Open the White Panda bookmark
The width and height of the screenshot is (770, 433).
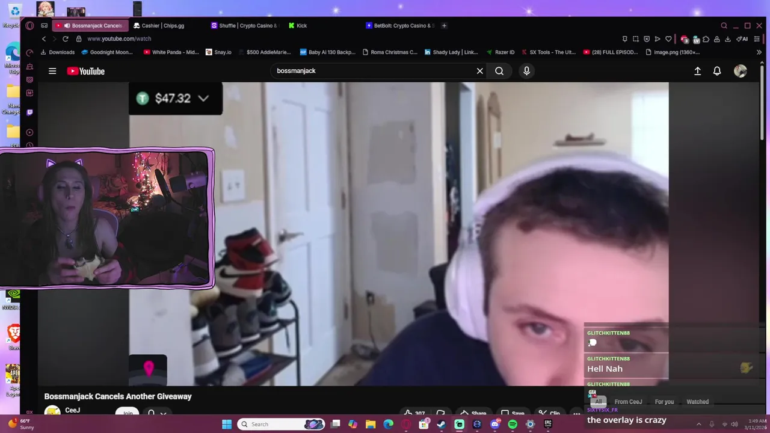pos(171,52)
